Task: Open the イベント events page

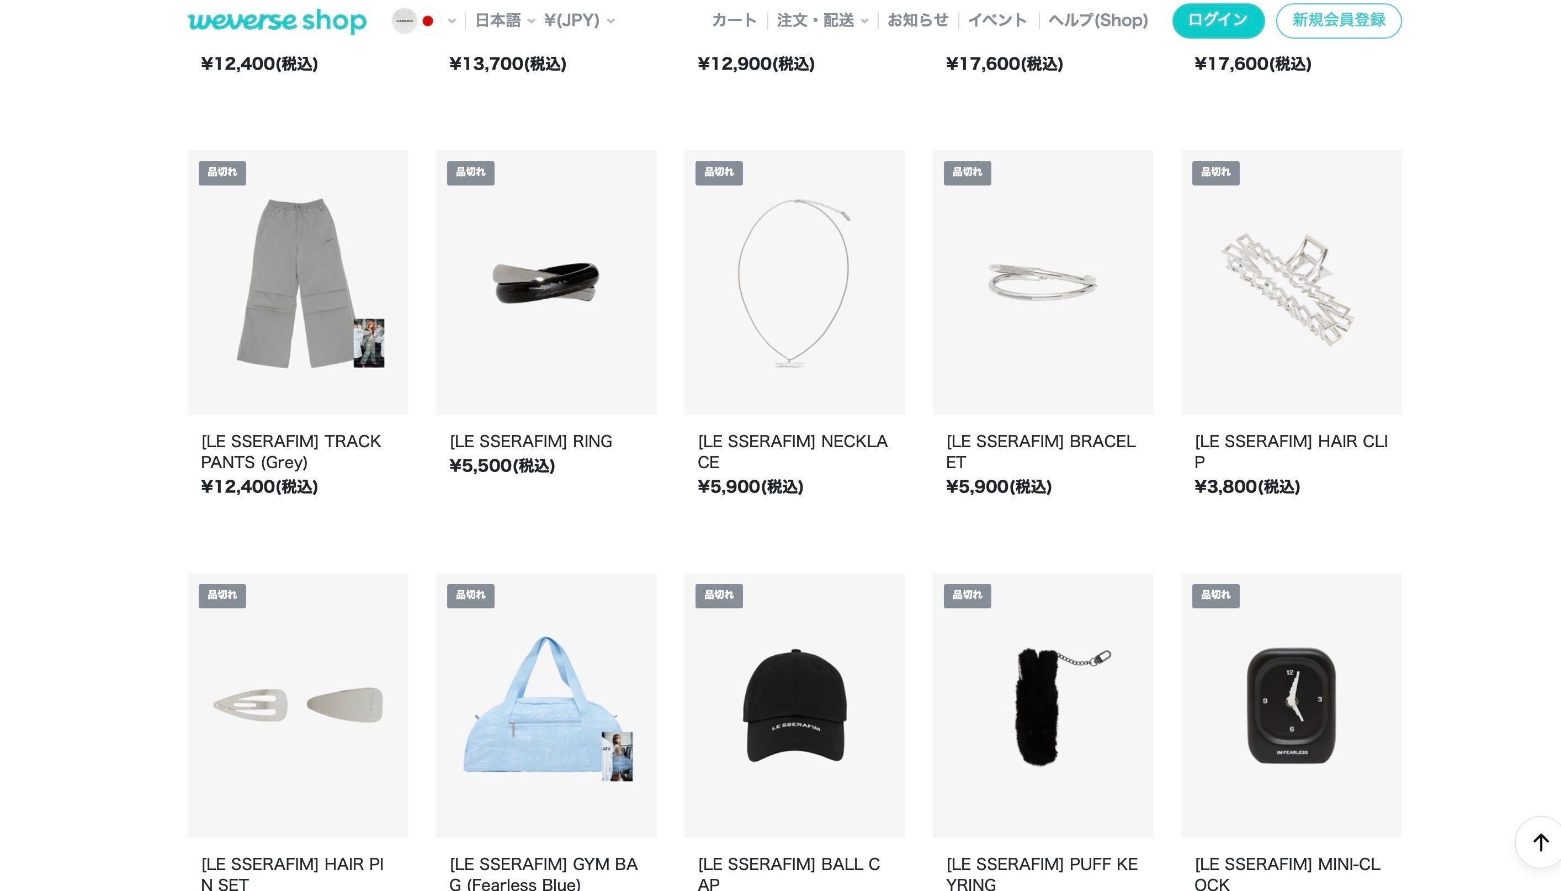Action: pos(997,21)
